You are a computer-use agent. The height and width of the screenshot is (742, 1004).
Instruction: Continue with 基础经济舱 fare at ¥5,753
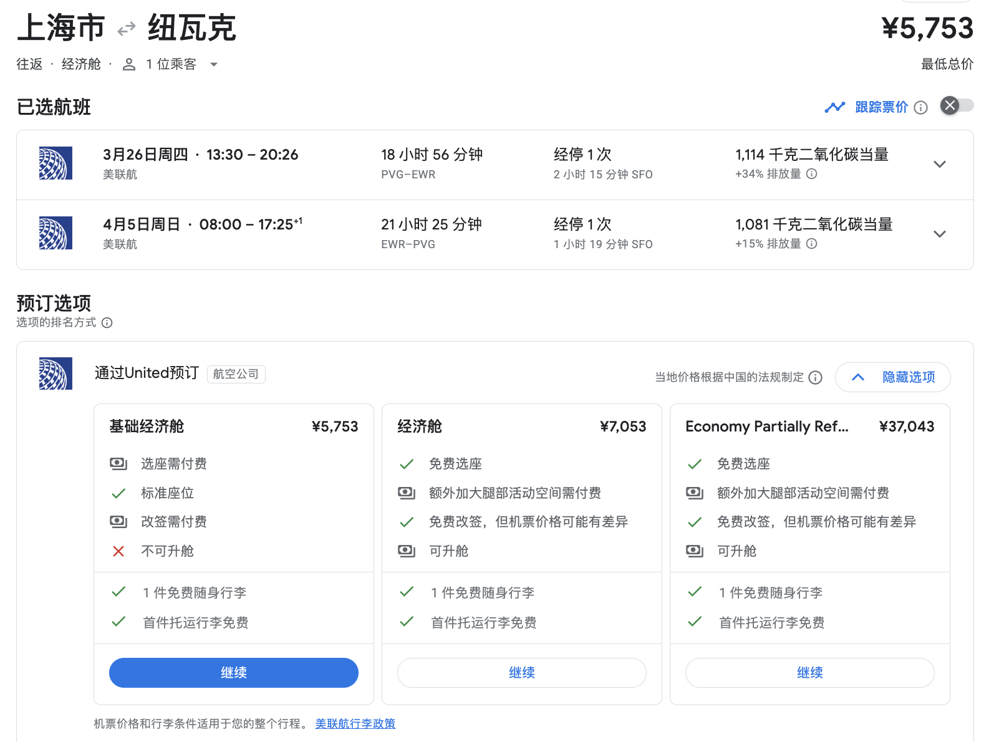pos(233,673)
